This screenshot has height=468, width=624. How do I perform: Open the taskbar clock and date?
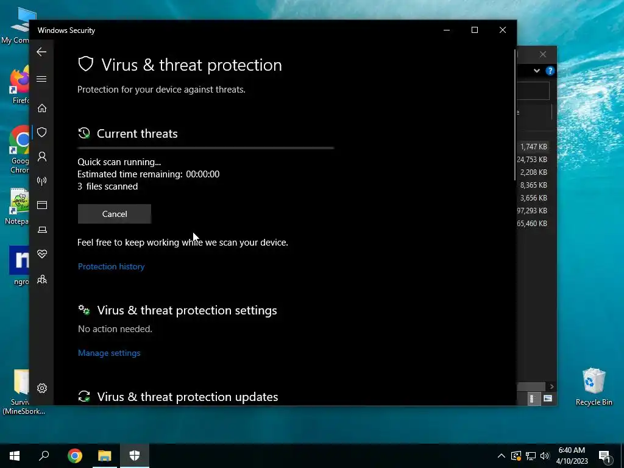pyautogui.click(x=572, y=456)
